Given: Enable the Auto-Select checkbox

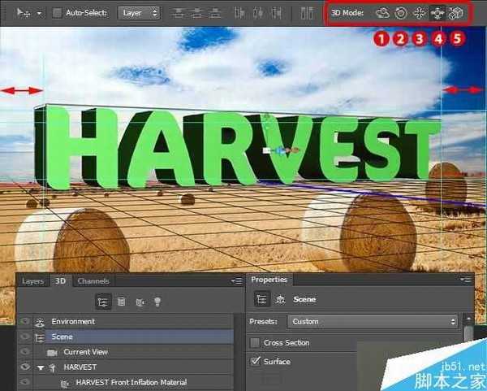Looking at the screenshot, I should (x=57, y=14).
